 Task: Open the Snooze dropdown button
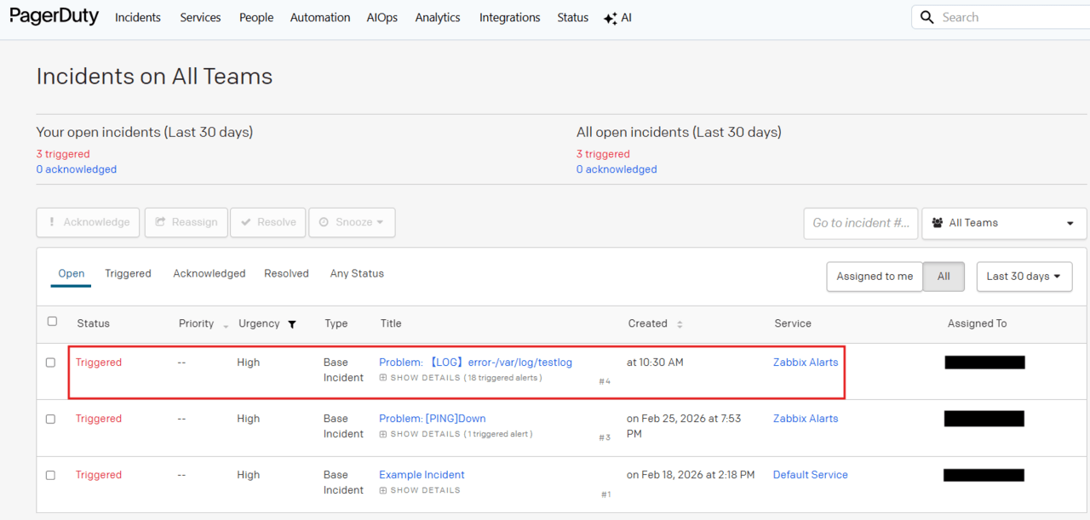coord(352,222)
